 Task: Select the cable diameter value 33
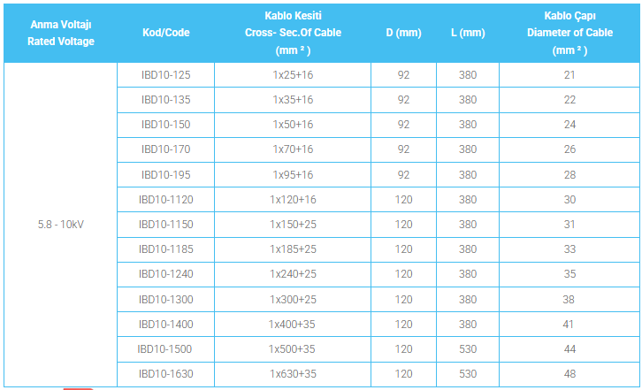click(x=569, y=249)
